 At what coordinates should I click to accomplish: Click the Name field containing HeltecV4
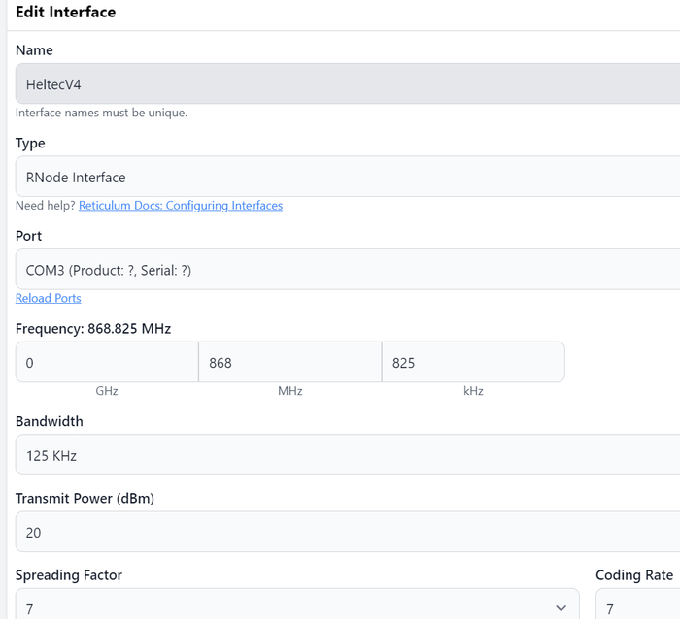coord(340,84)
